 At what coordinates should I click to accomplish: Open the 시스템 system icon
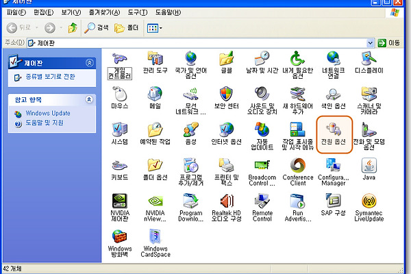click(x=119, y=130)
